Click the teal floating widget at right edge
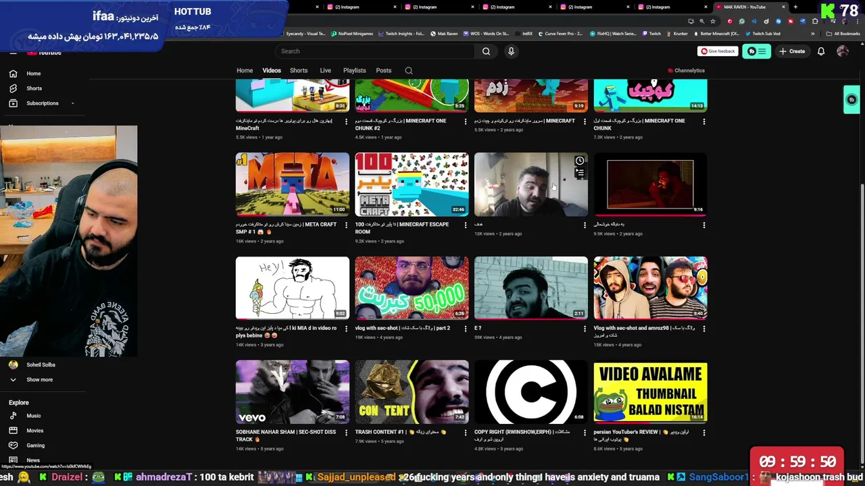 tap(851, 100)
